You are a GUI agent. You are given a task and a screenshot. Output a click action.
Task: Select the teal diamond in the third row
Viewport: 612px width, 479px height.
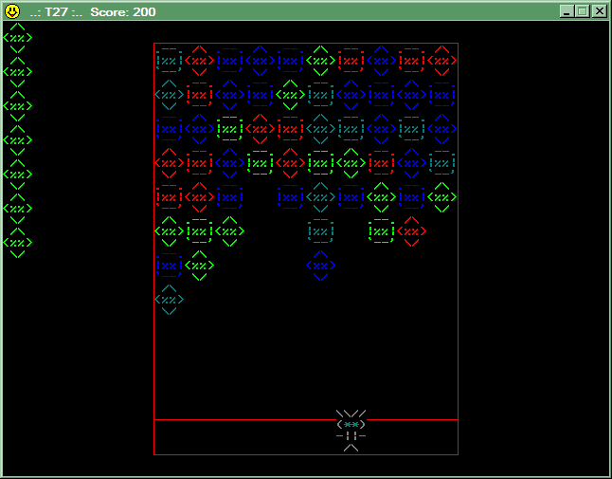320,129
